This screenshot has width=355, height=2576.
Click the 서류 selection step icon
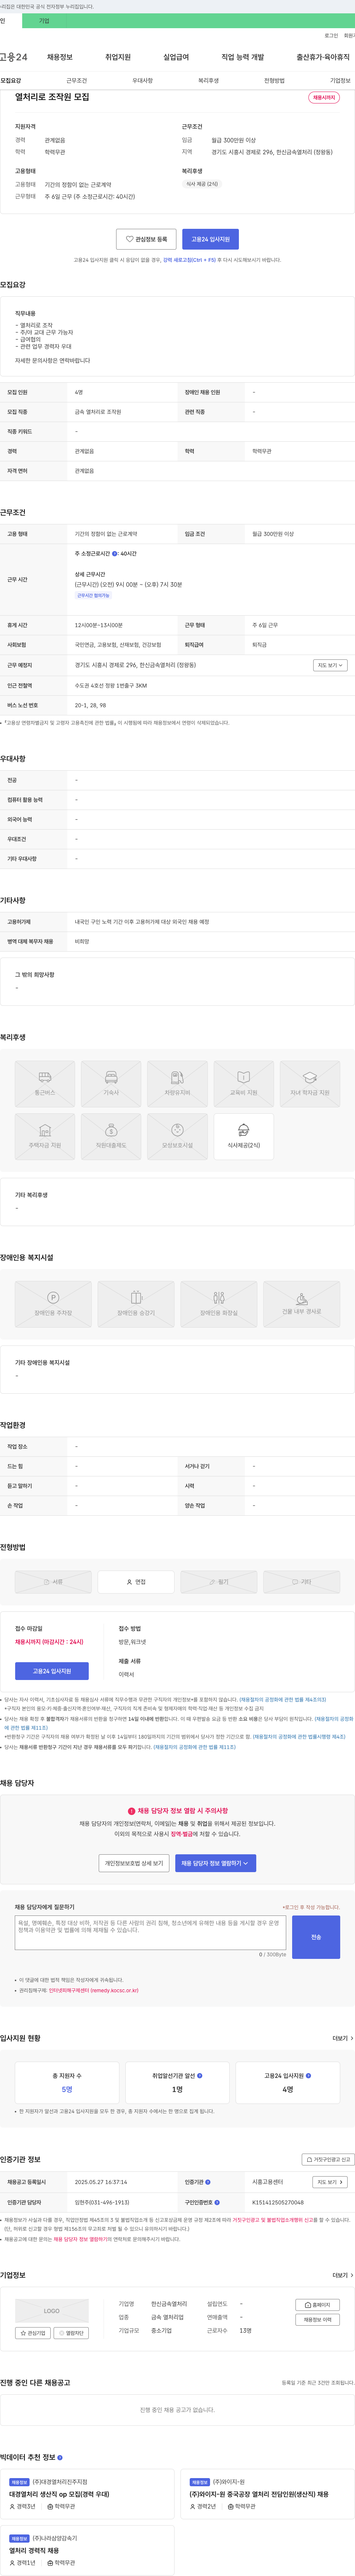click(53, 1582)
